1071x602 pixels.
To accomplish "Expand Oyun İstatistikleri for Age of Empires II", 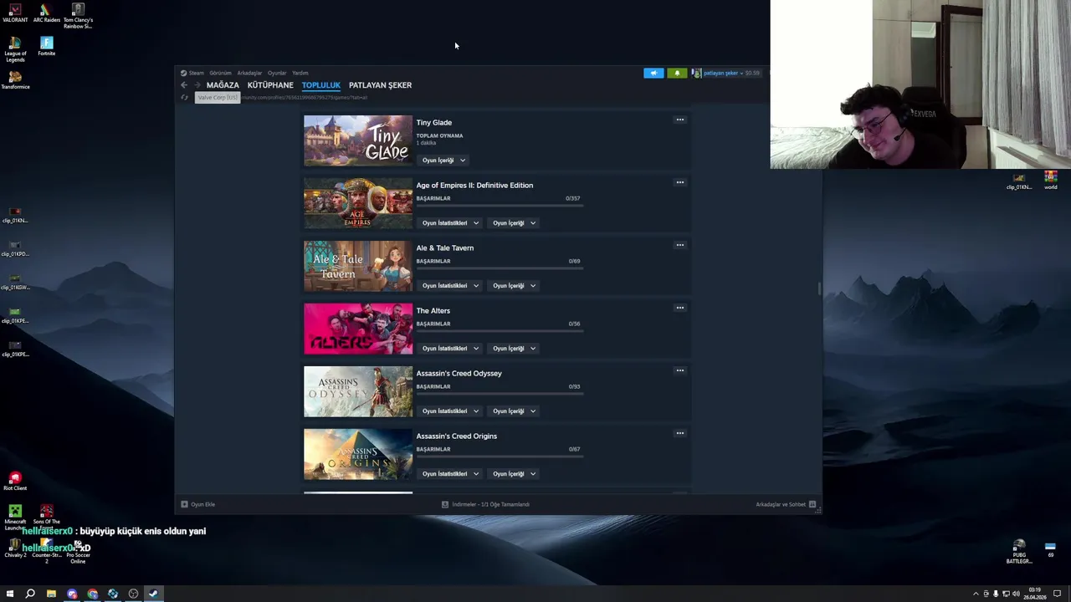I will 450,222.
